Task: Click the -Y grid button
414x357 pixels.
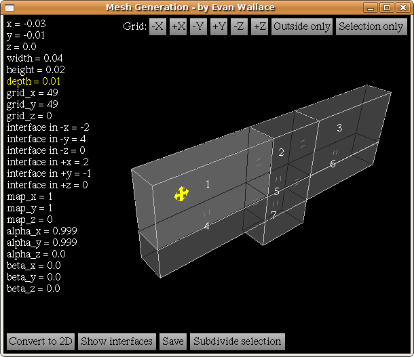Action: pos(198,26)
